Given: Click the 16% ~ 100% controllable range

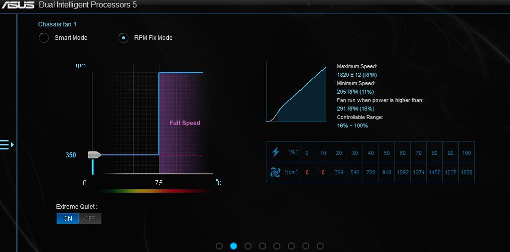Looking at the screenshot, I should [352, 126].
